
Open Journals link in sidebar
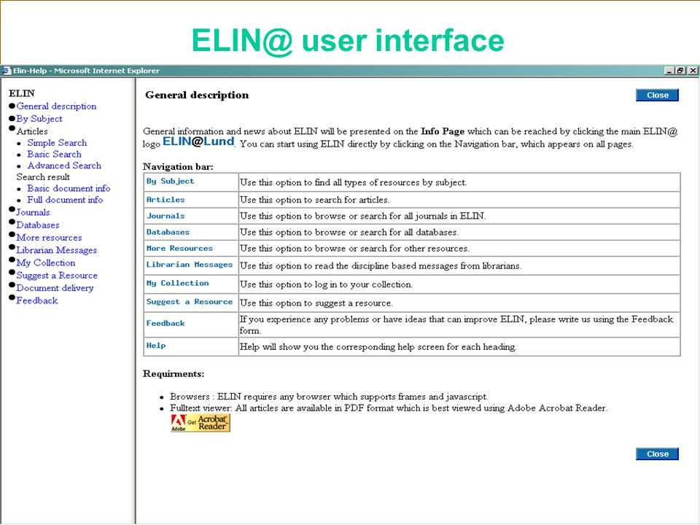click(x=33, y=212)
